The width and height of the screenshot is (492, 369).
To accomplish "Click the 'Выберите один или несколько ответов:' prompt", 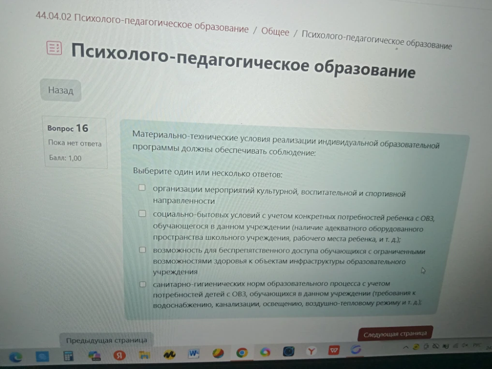I will click(208, 173).
